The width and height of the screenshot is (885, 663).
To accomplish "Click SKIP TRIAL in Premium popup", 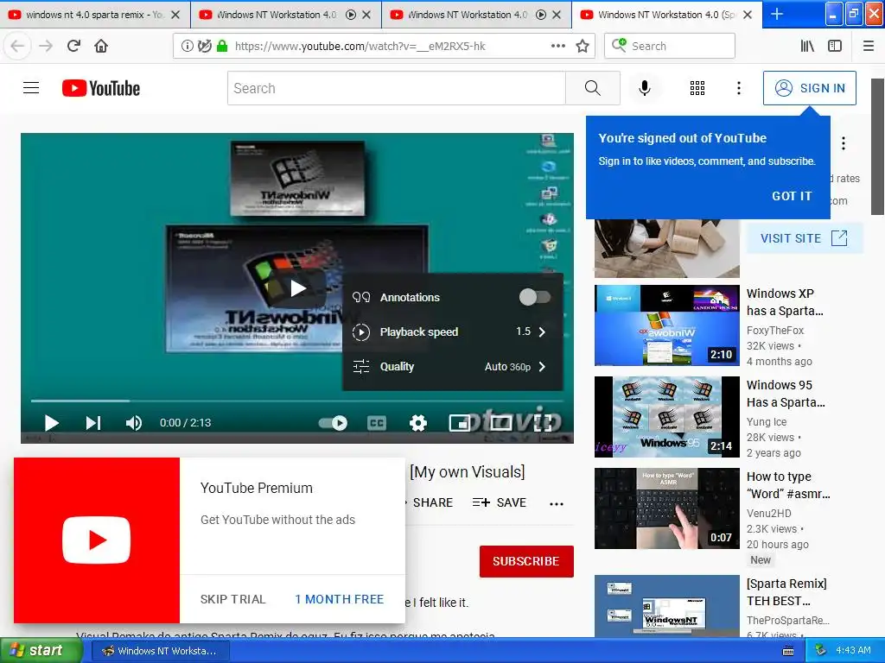I will click(x=232, y=599).
